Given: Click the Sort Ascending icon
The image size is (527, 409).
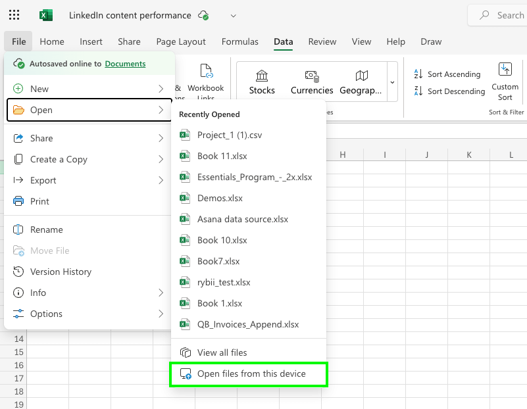Looking at the screenshot, I should pyautogui.click(x=418, y=74).
